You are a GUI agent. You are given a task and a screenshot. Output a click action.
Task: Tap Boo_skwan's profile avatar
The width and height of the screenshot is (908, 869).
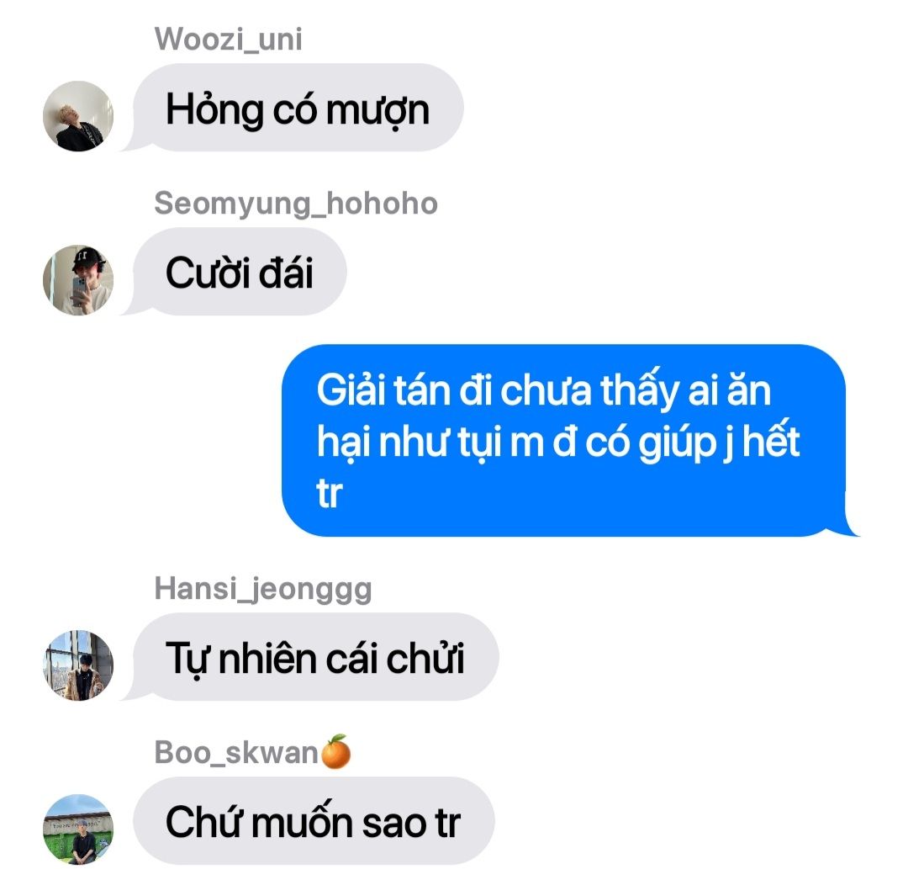click(x=78, y=829)
